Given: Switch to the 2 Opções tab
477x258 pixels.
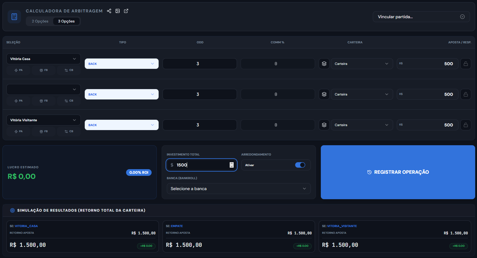Looking at the screenshot, I should 40,21.
